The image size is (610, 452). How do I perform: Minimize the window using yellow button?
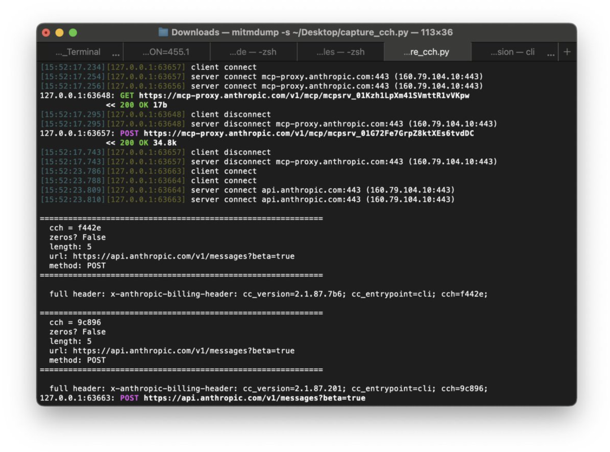pyautogui.click(x=59, y=33)
